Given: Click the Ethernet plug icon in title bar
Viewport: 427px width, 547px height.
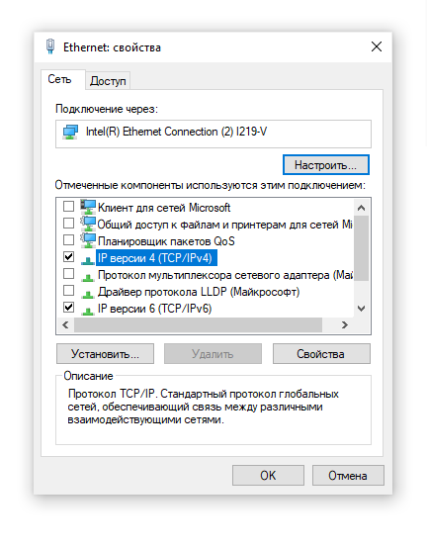Looking at the screenshot, I should (x=50, y=46).
